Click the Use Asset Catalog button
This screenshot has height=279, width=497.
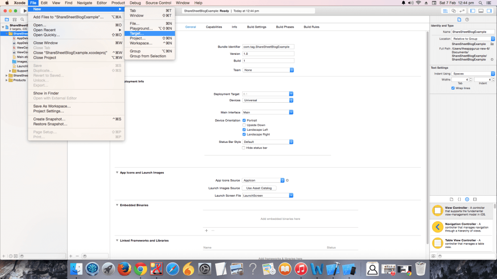[x=259, y=188]
